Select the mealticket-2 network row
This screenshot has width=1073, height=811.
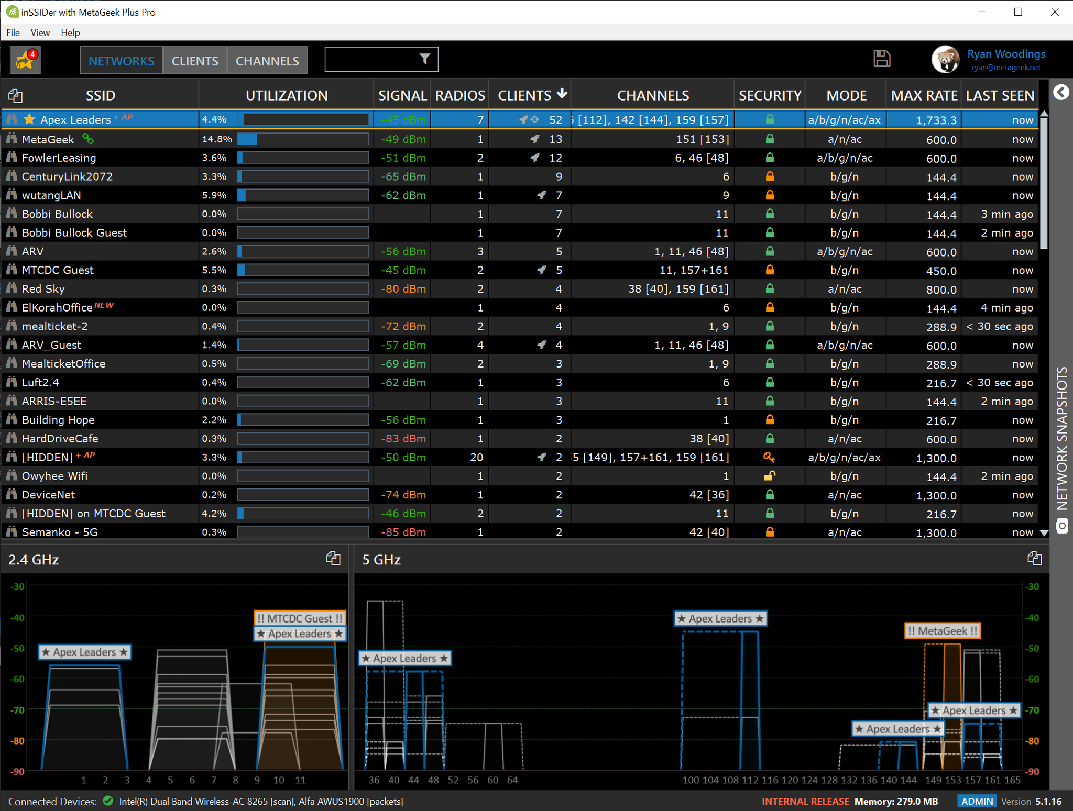click(520, 326)
